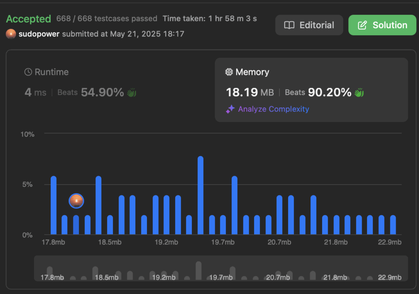The image size is (419, 294).
Task: Click the clapping hands icon beside 90.20%
Action: point(359,93)
